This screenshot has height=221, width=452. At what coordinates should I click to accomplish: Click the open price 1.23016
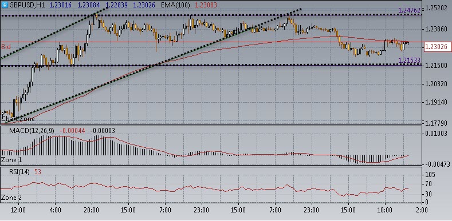click(x=60, y=5)
